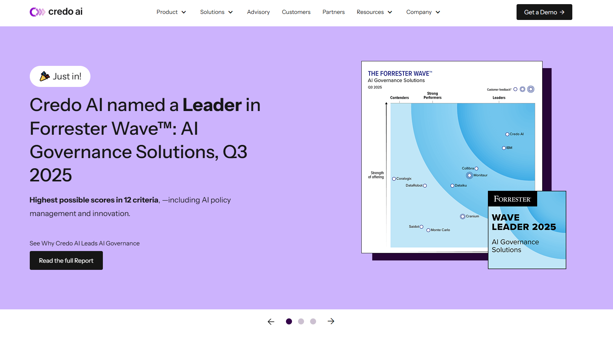The height and width of the screenshot is (344, 613).
Task: Select the second carousel dot
Action: 301,321
